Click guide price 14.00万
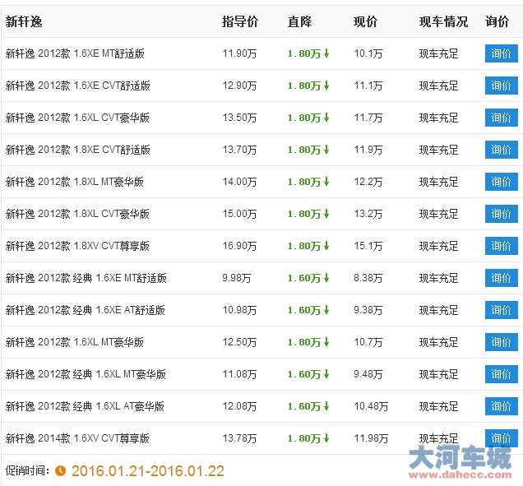Image resolution: width=523 pixels, height=486 pixels. (239, 182)
